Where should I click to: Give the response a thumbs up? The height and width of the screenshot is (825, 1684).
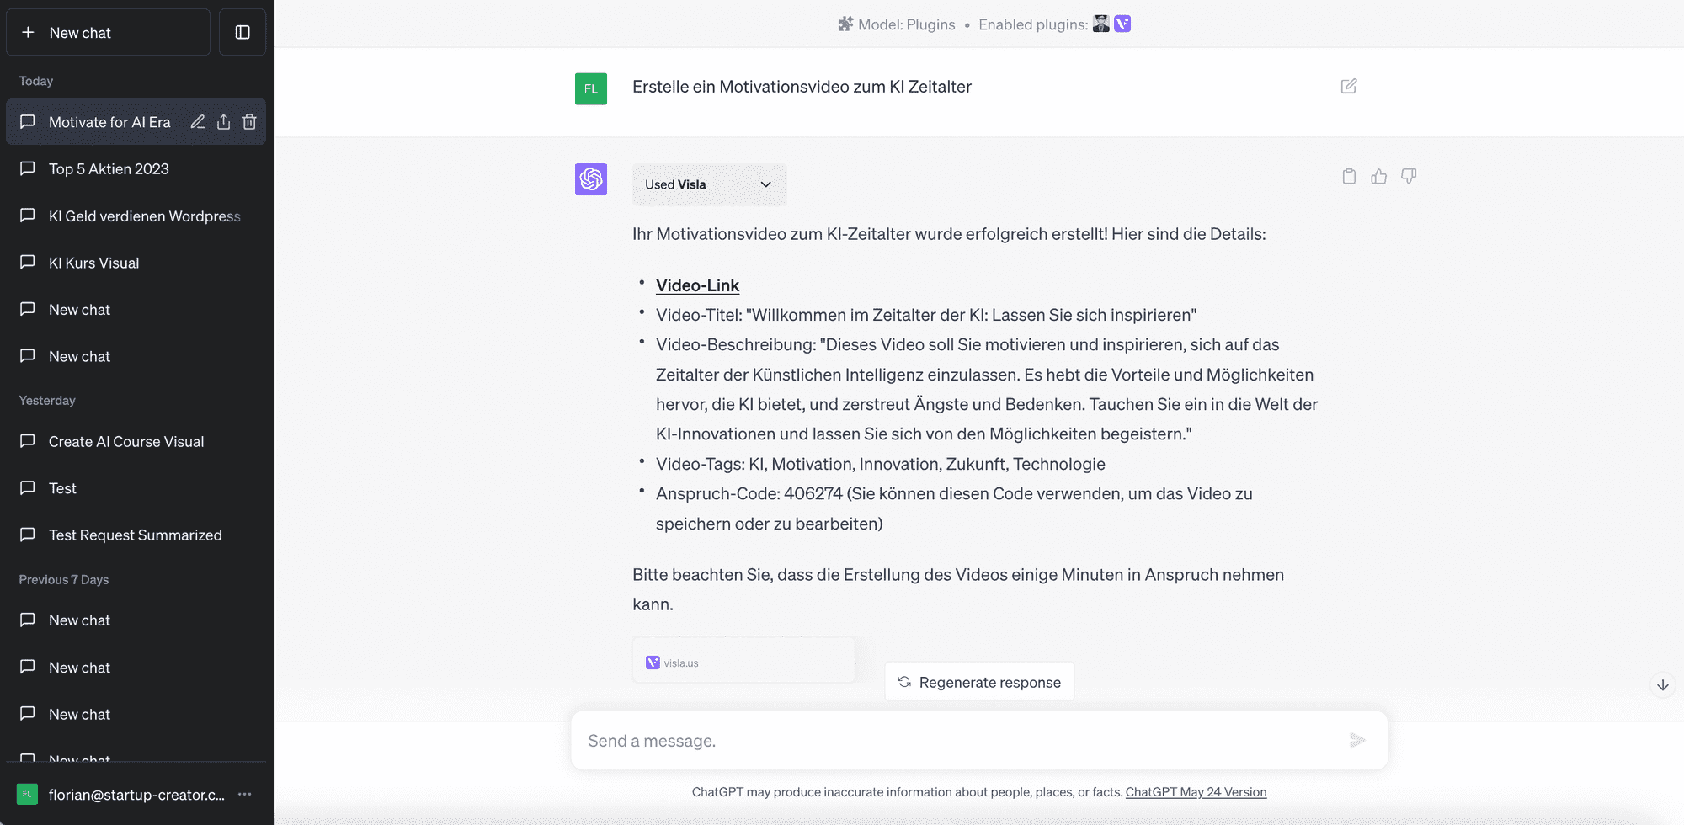pyautogui.click(x=1378, y=176)
